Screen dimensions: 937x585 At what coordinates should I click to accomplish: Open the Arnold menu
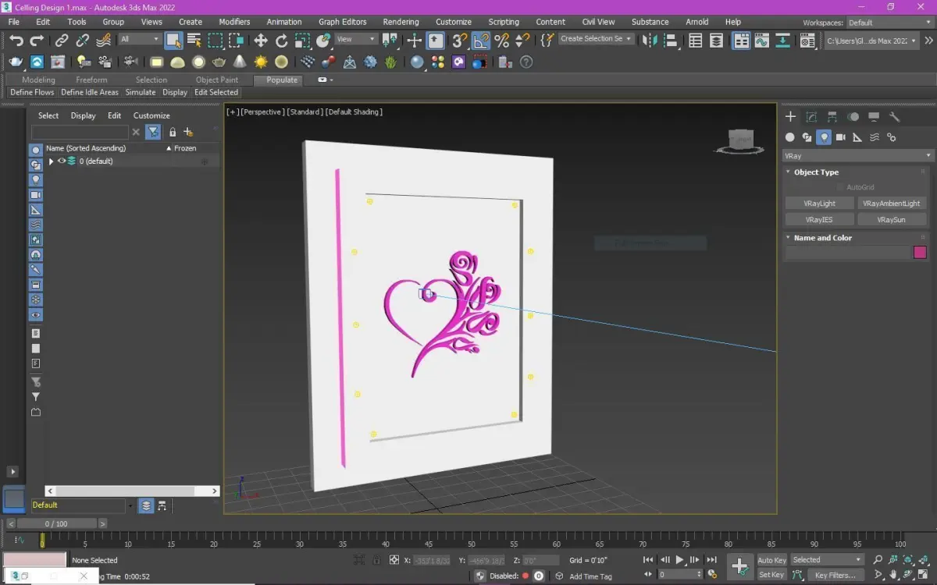(697, 22)
